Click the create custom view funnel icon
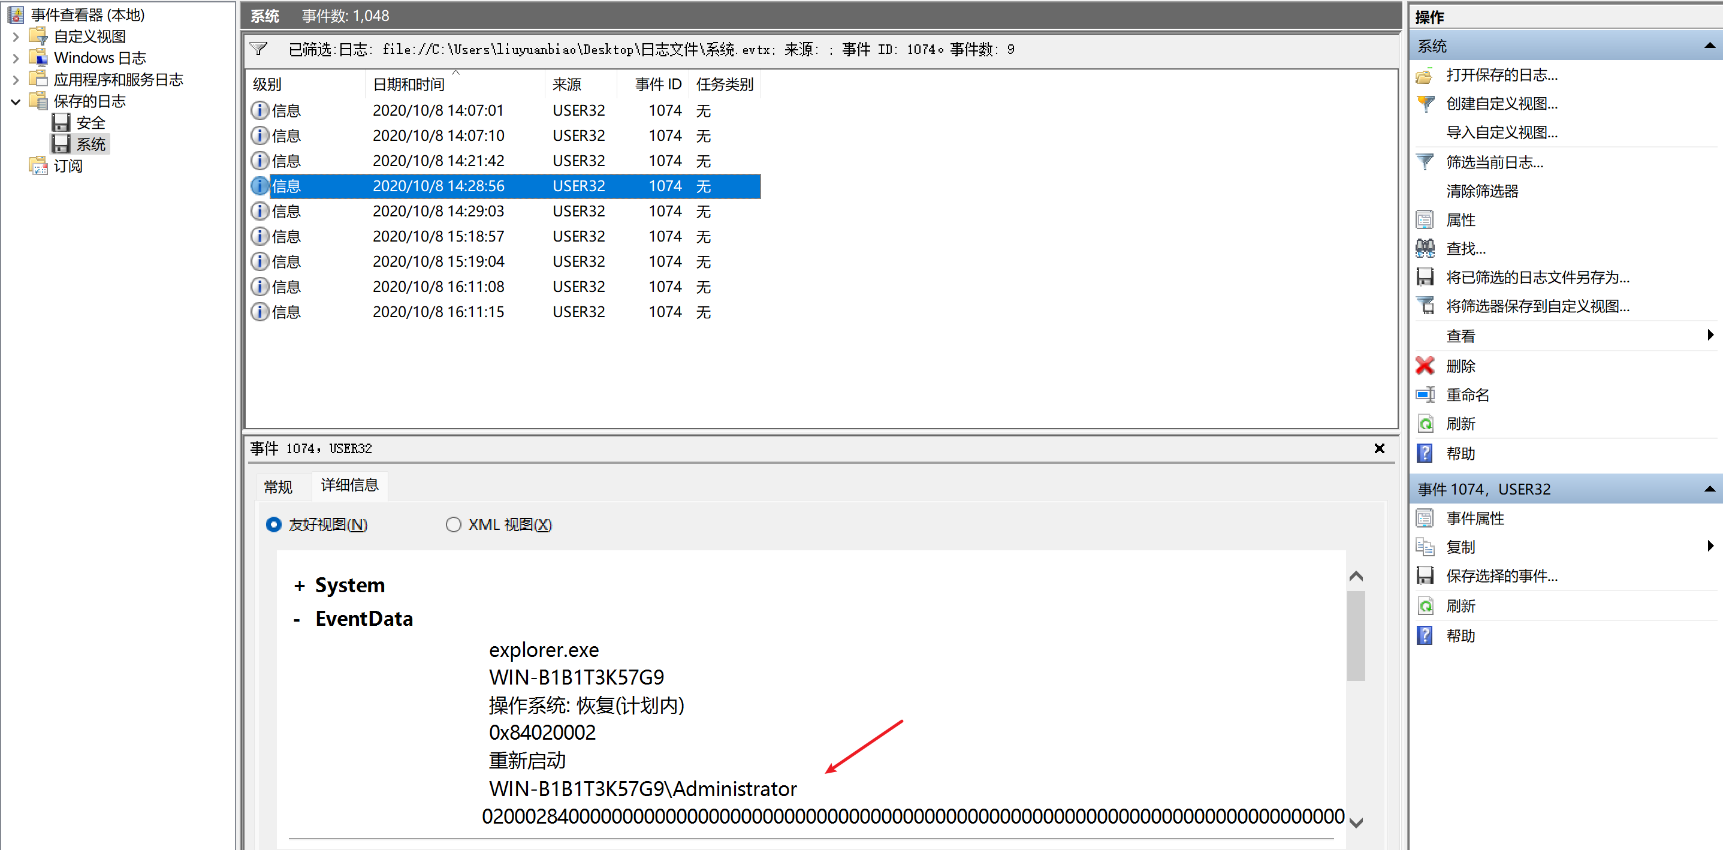1723x850 pixels. [x=1425, y=104]
